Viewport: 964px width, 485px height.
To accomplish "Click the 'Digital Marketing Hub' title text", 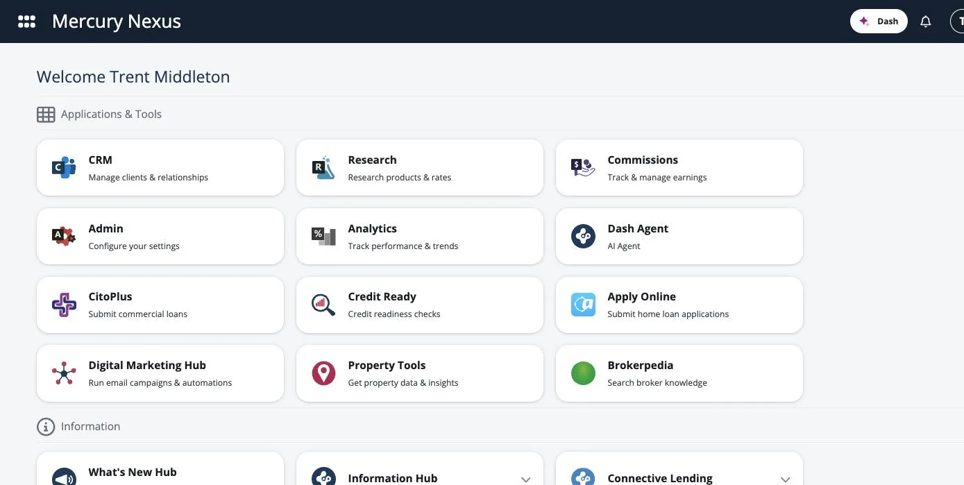I will (x=147, y=365).
